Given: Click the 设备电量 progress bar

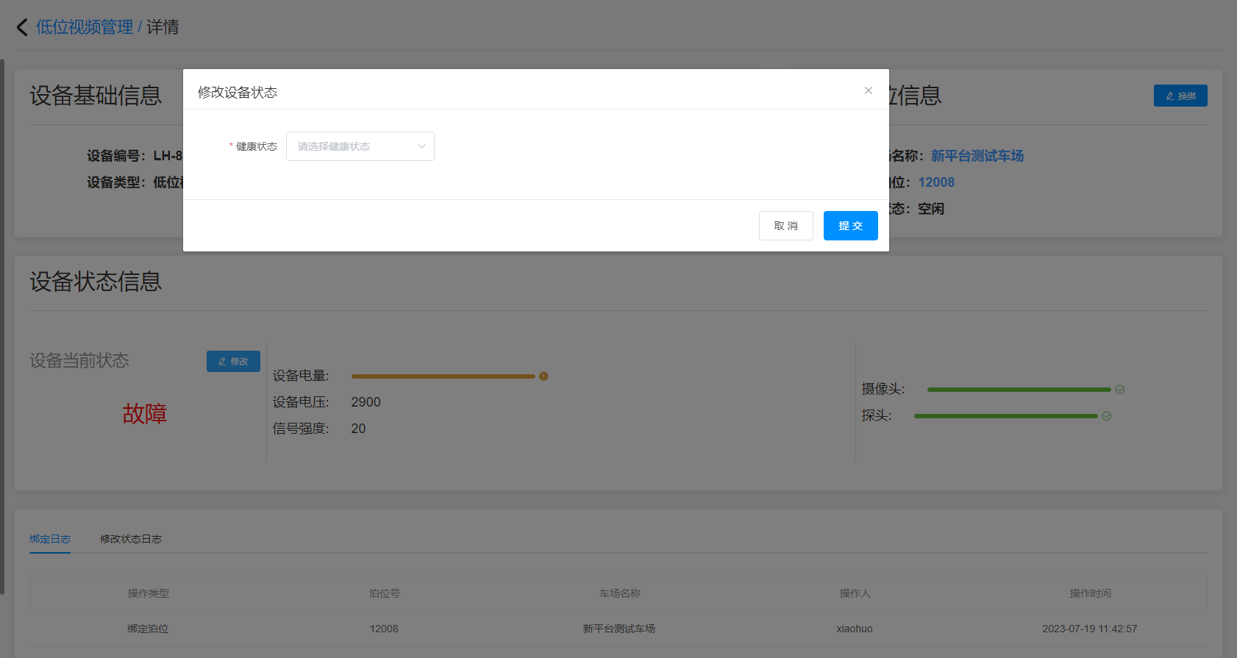Looking at the screenshot, I should coord(443,376).
